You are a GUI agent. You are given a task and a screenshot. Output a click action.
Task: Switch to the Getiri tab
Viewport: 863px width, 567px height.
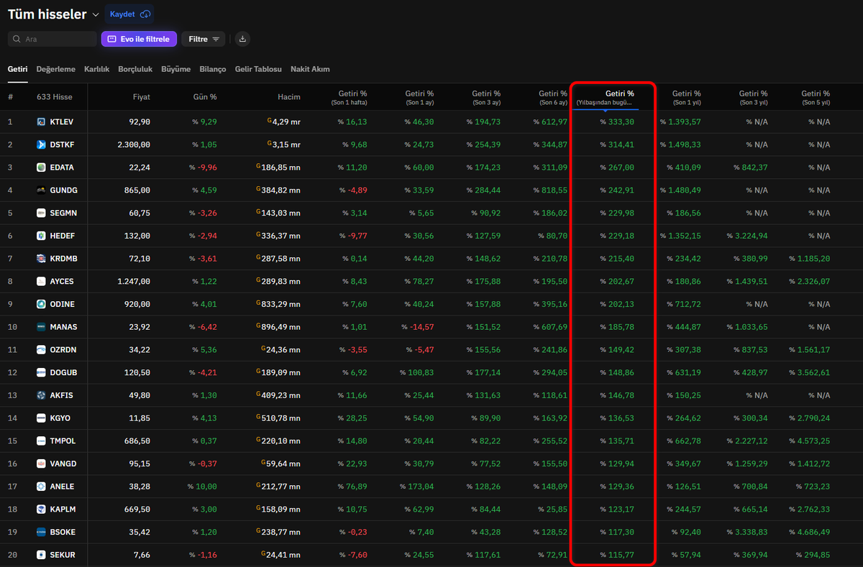coord(17,69)
